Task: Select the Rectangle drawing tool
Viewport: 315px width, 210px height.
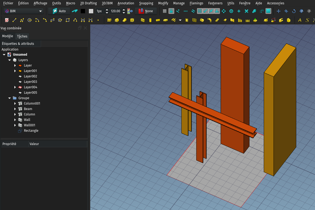Action: click(67, 20)
